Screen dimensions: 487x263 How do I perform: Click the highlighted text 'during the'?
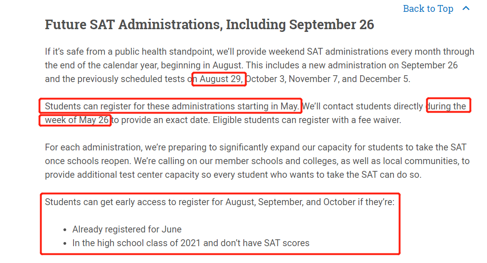[x=447, y=106]
